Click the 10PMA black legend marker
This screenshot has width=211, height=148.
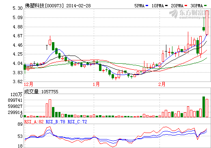166,6
